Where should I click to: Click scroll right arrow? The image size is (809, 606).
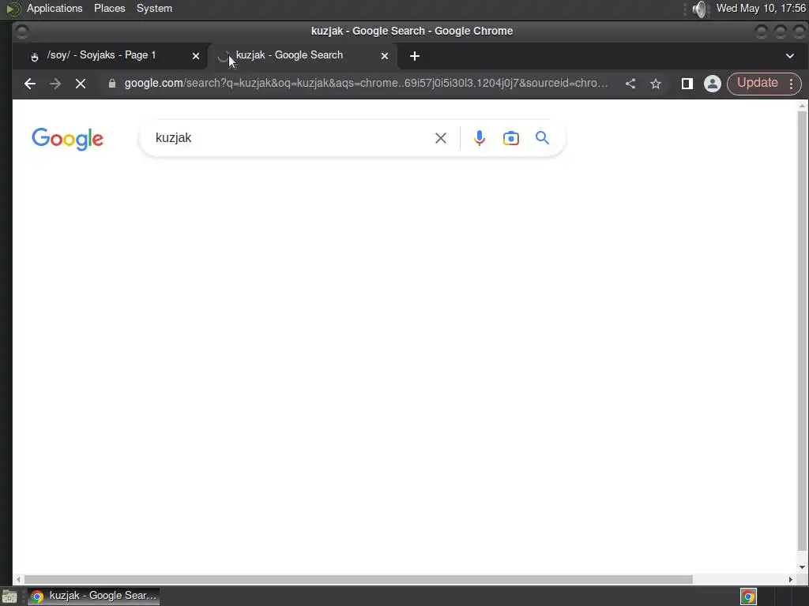coord(790,580)
